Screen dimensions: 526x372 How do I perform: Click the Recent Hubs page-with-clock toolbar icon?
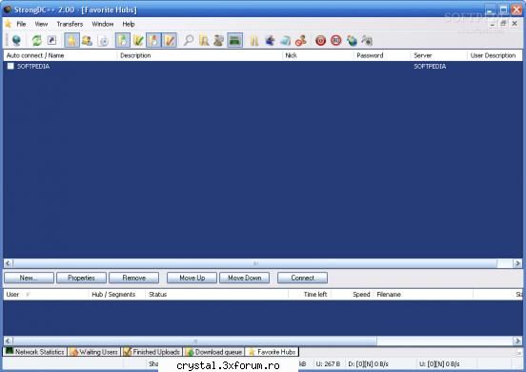tap(104, 41)
